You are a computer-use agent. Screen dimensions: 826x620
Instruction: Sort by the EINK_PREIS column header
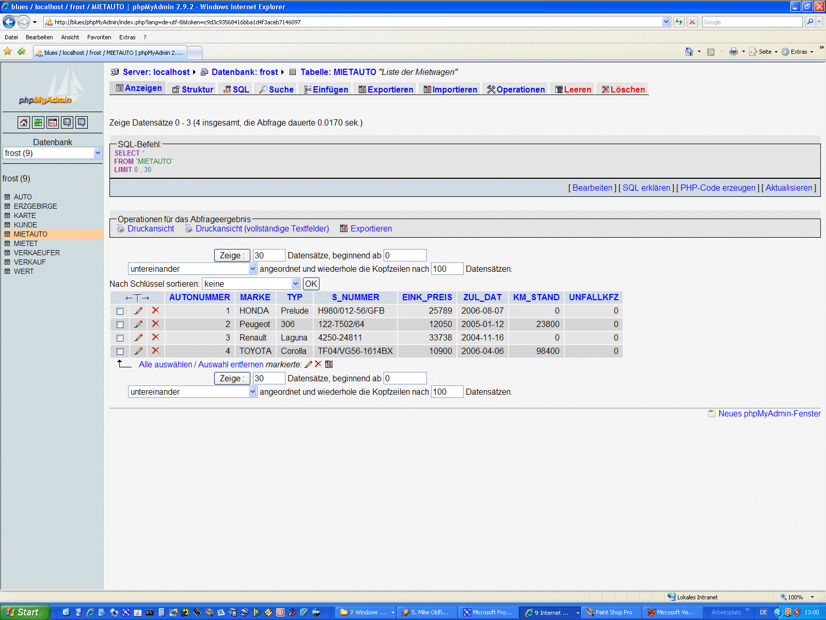point(427,297)
